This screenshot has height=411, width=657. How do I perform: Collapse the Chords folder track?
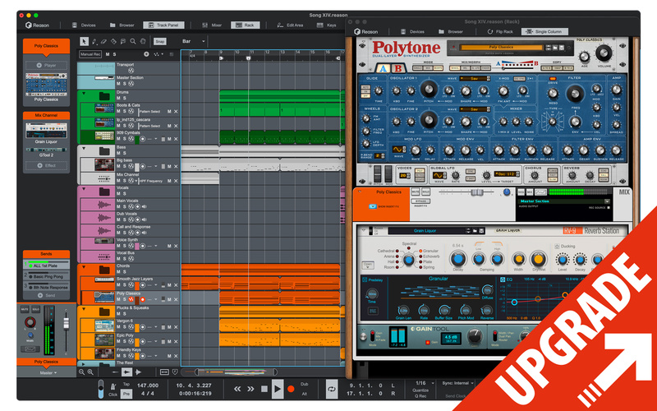(84, 266)
